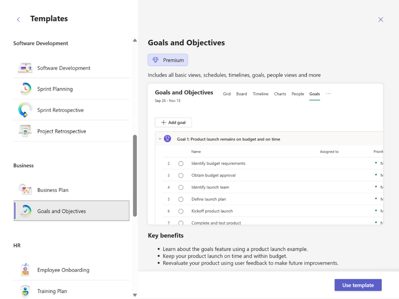Go back using the Templates chevron
This screenshot has width=399, height=299.
pos(18,19)
